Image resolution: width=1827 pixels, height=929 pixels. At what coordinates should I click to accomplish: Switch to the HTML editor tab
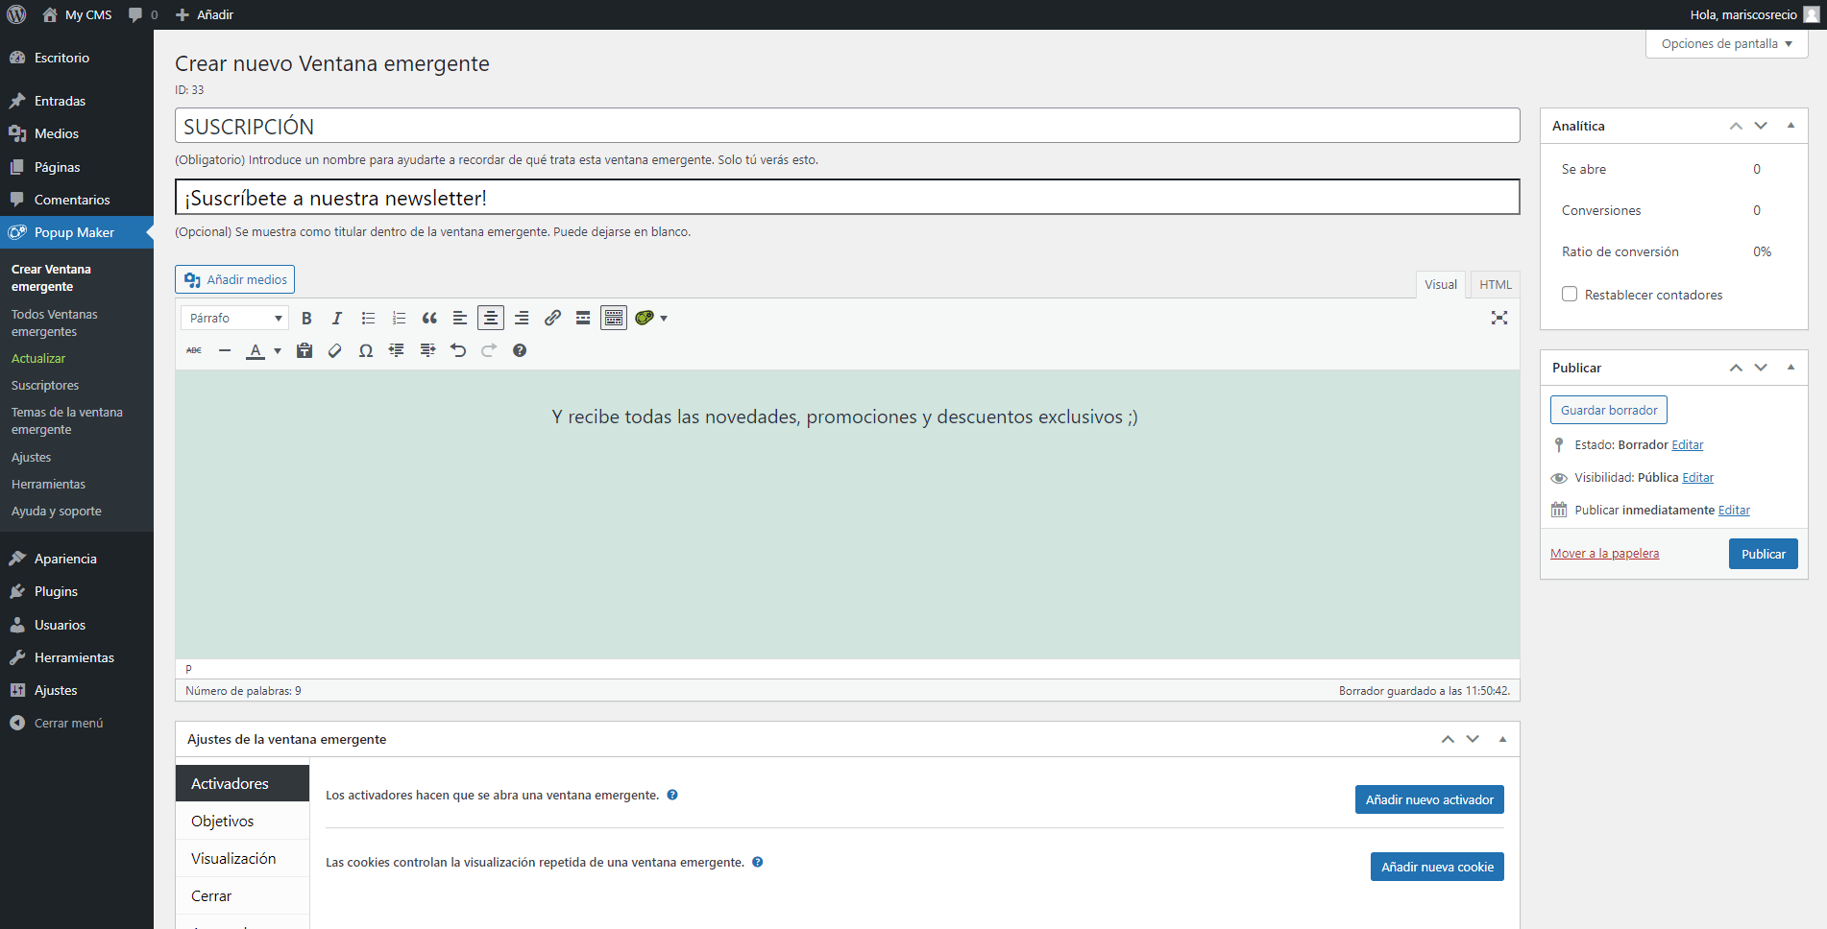[x=1496, y=284]
